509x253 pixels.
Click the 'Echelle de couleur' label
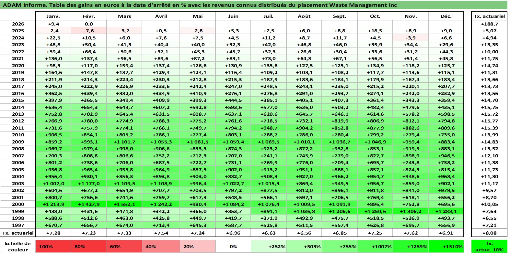(18, 246)
